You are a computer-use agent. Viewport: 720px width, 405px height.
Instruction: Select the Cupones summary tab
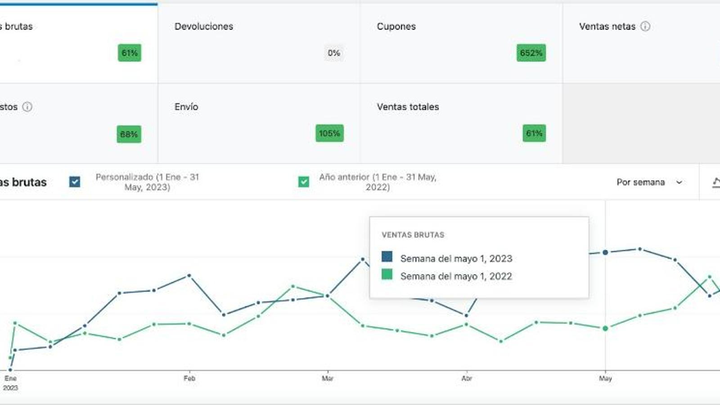pos(461,43)
